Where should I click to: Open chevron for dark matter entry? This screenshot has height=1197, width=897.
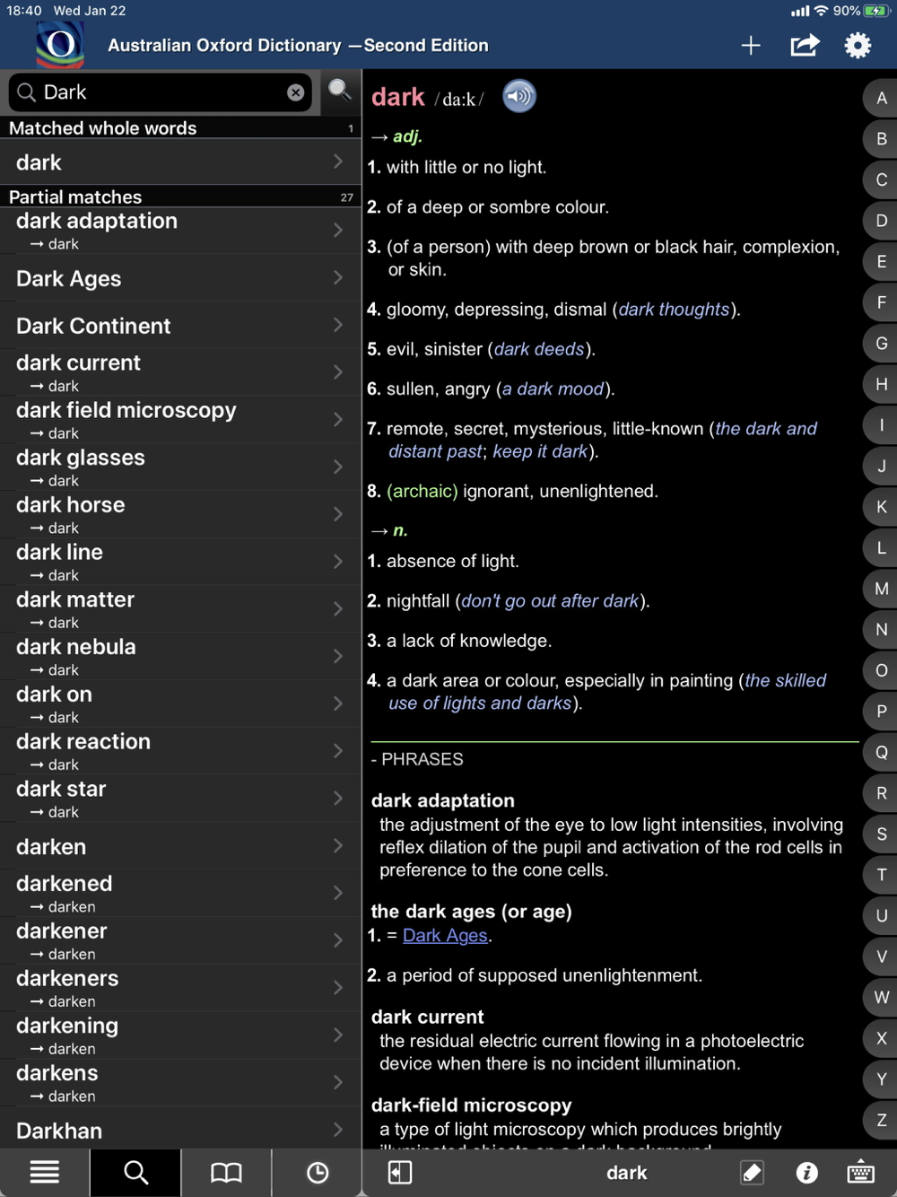tap(338, 609)
